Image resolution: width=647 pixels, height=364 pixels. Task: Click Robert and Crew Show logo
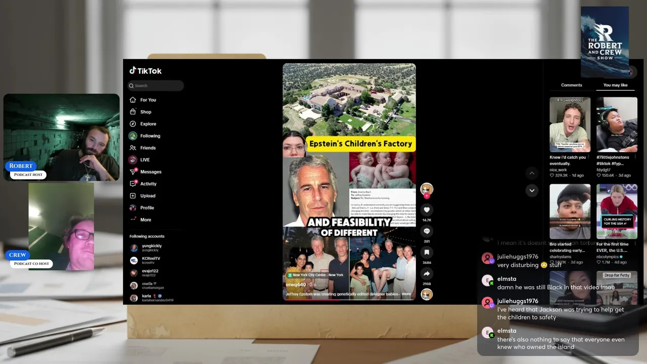click(605, 42)
